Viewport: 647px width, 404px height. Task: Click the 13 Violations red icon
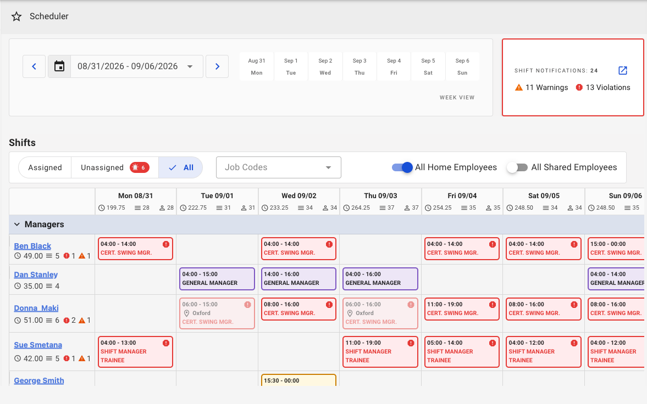[x=579, y=87]
